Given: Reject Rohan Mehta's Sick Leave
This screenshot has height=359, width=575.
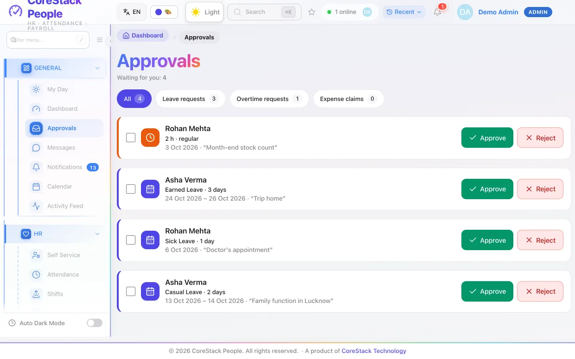Looking at the screenshot, I should 540,240.
